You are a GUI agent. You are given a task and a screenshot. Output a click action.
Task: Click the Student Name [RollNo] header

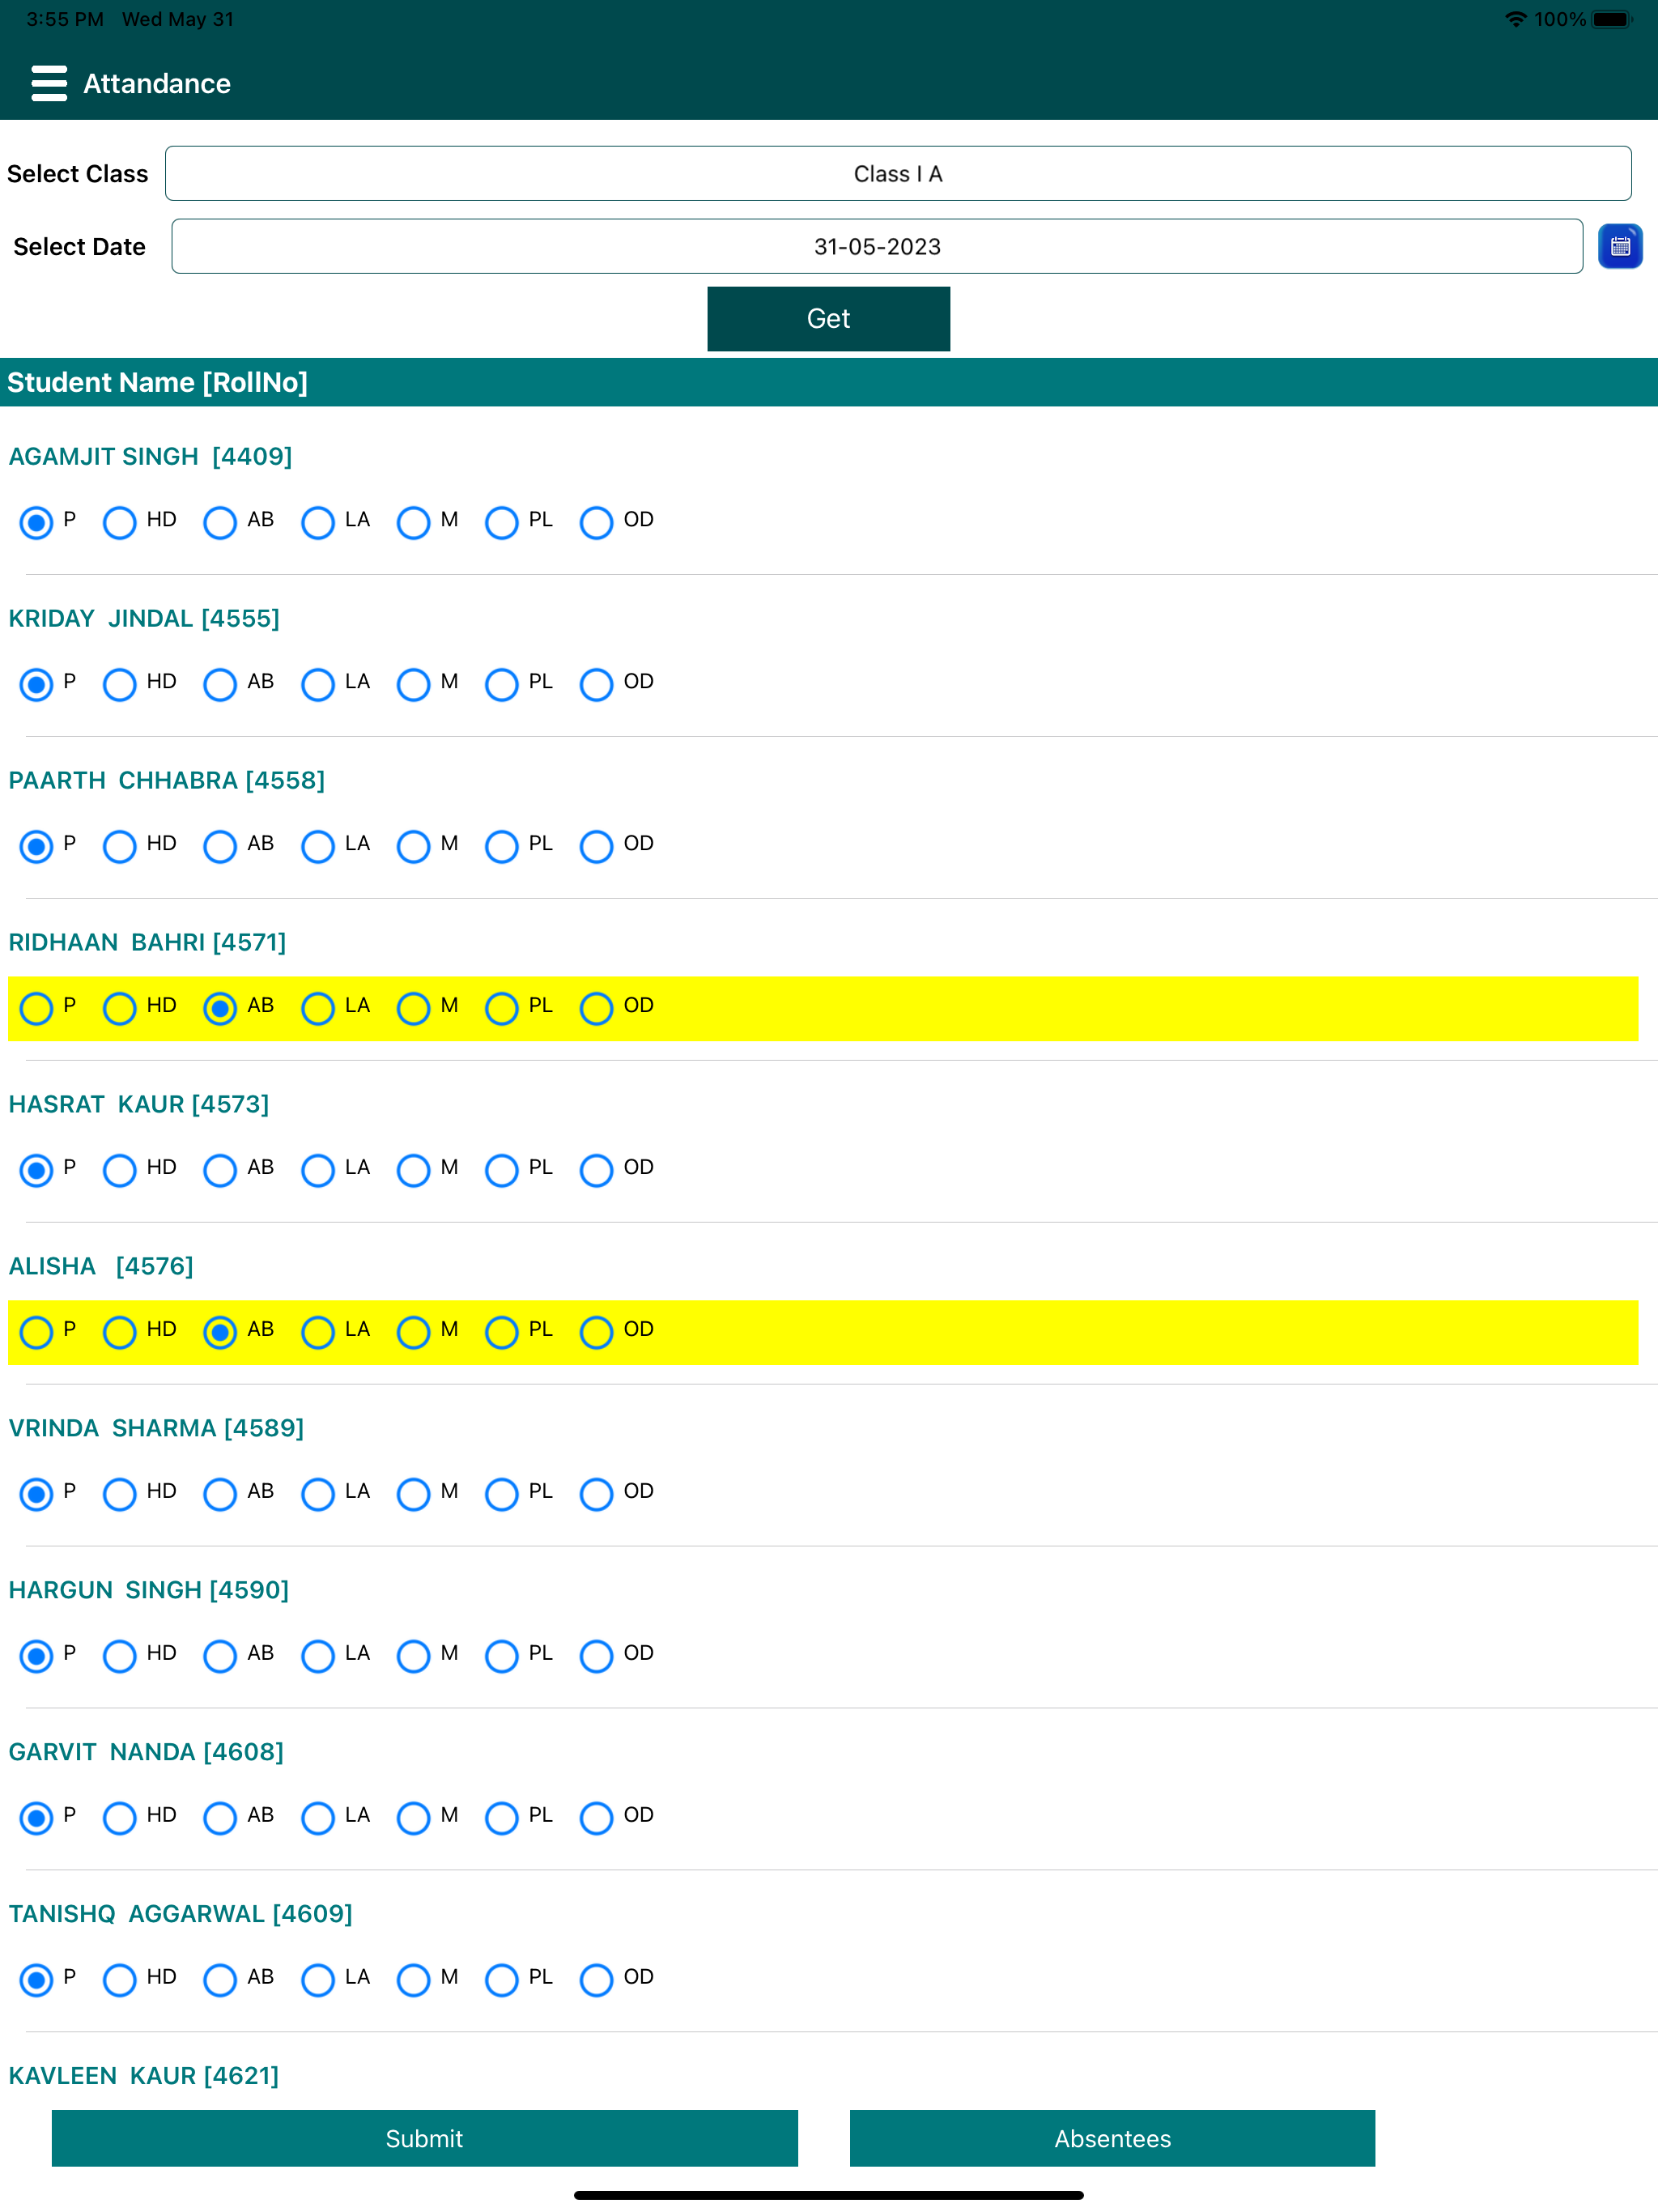[x=158, y=382]
